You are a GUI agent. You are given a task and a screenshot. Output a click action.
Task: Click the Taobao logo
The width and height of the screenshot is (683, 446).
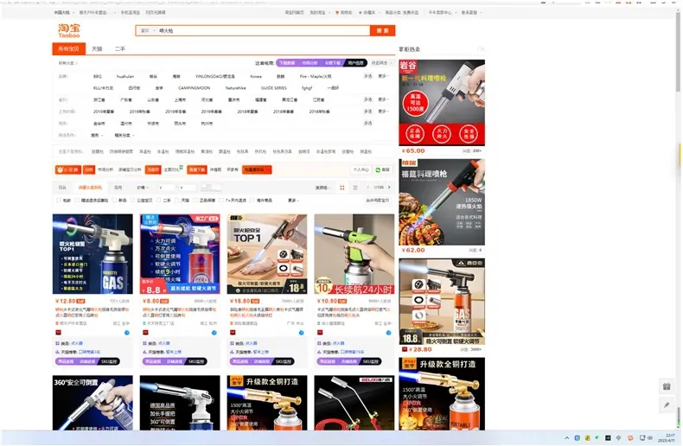coord(69,30)
